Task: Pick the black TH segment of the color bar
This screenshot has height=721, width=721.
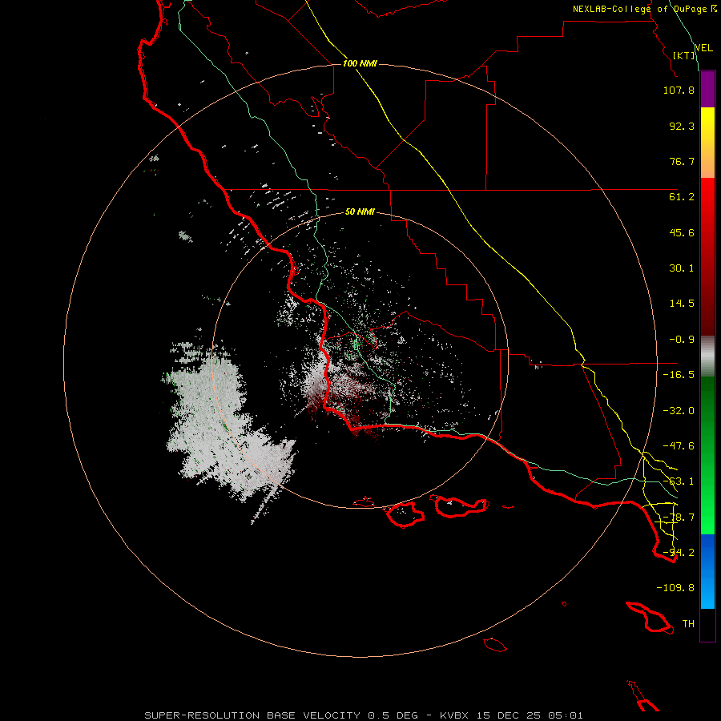Action: point(707,624)
